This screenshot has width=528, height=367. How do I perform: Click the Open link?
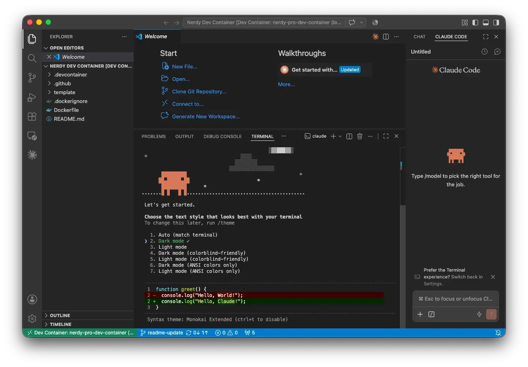click(x=181, y=79)
